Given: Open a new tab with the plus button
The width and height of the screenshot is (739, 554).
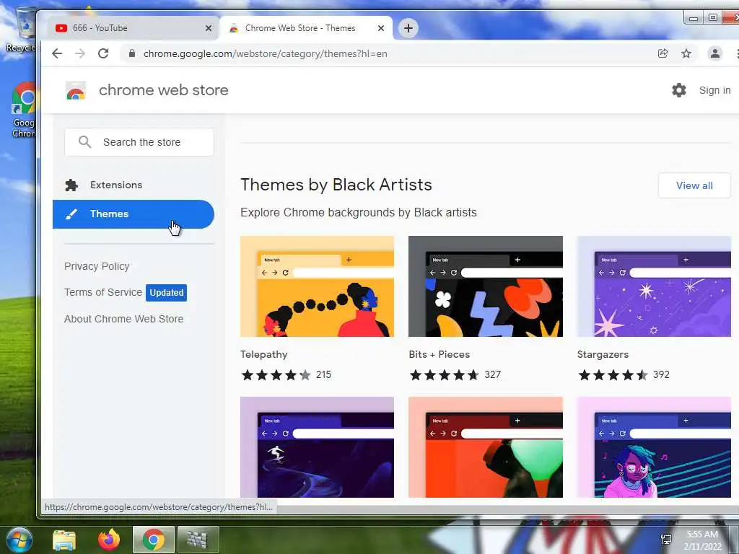Looking at the screenshot, I should coord(408,28).
